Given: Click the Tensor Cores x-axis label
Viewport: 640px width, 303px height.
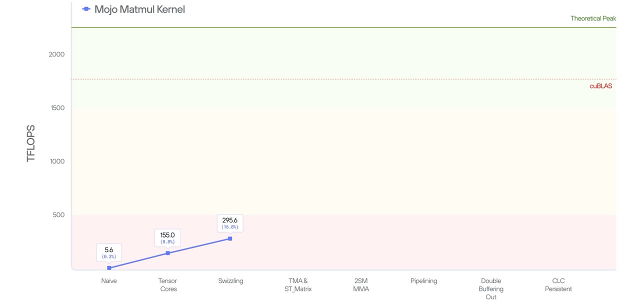Looking at the screenshot, I should (x=168, y=285).
